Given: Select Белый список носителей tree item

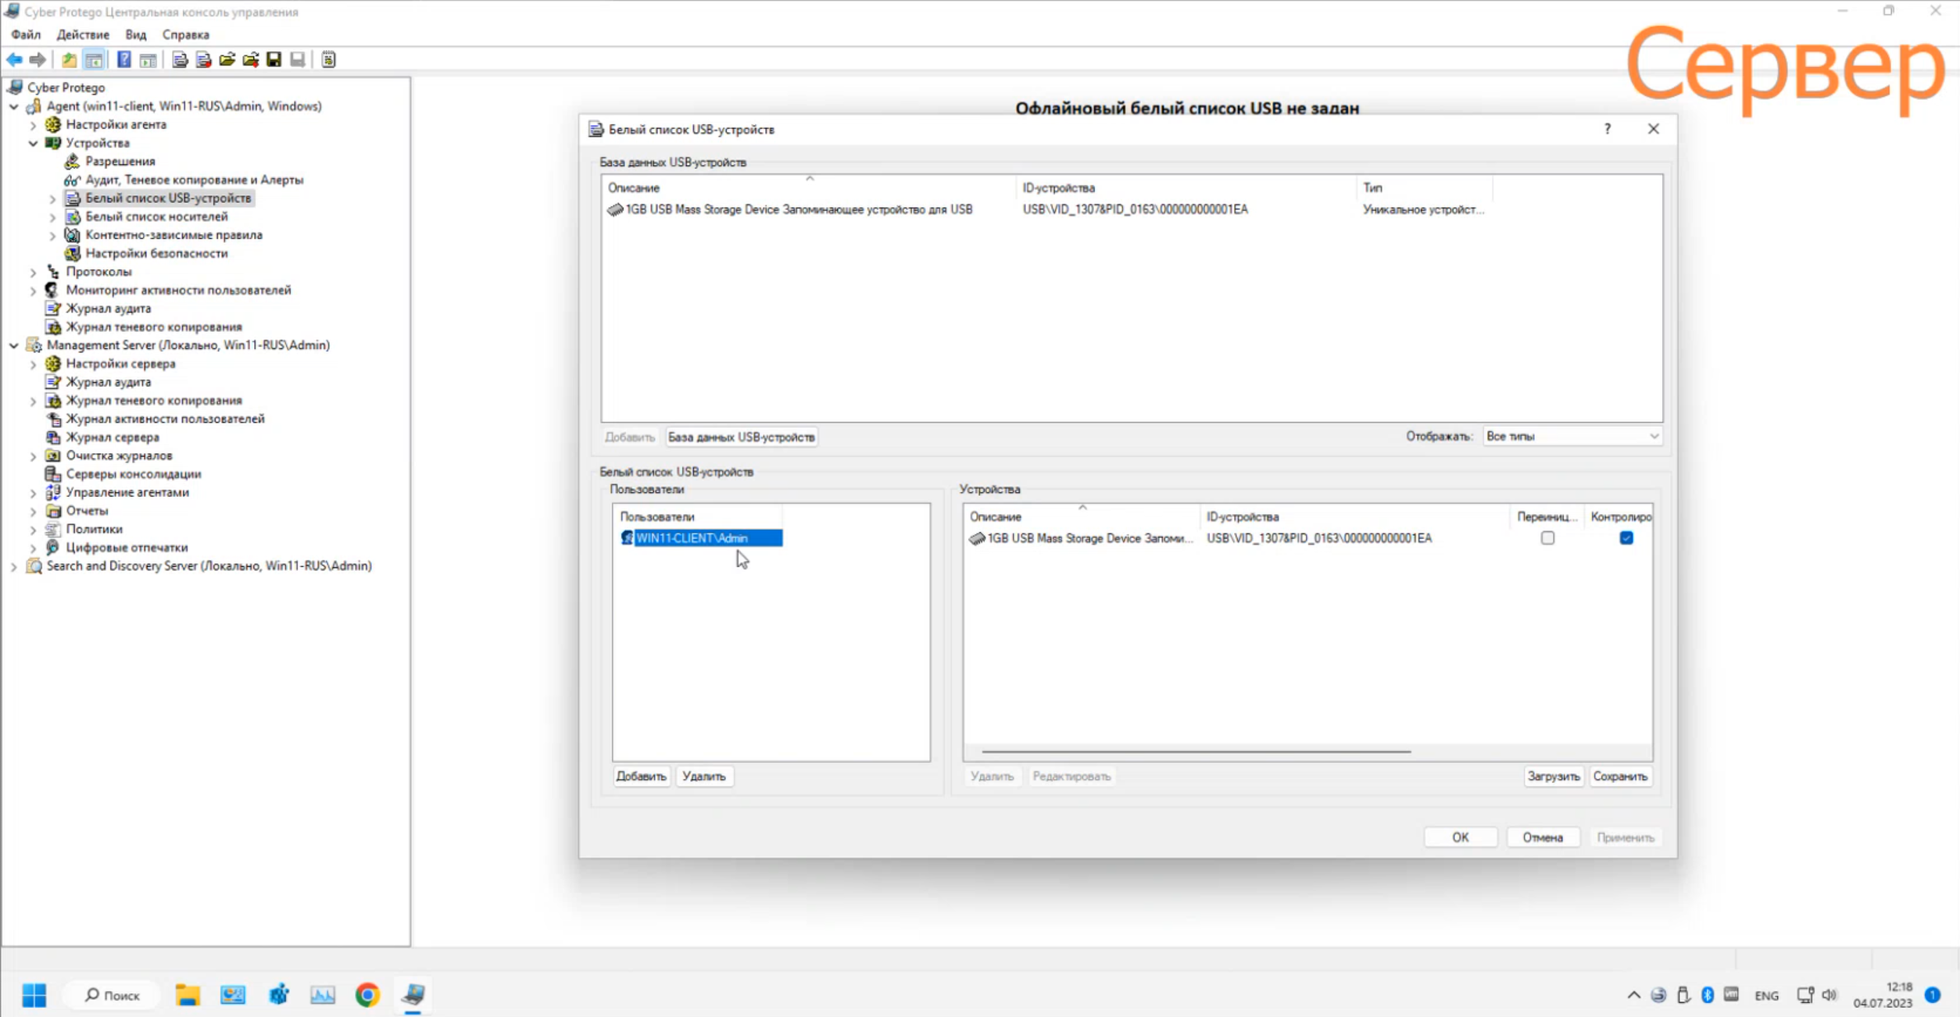Looking at the screenshot, I should tap(156, 216).
